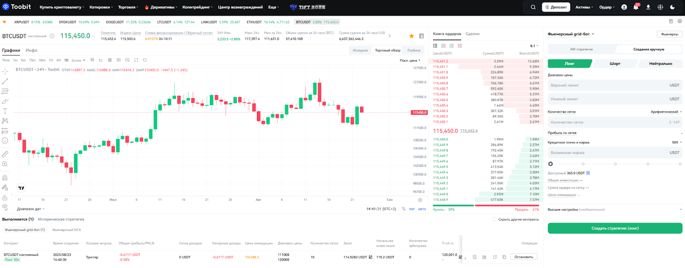The image size is (685, 268).
Task: Click the settings gear below the top bar
Action: [x=680, y=21]
